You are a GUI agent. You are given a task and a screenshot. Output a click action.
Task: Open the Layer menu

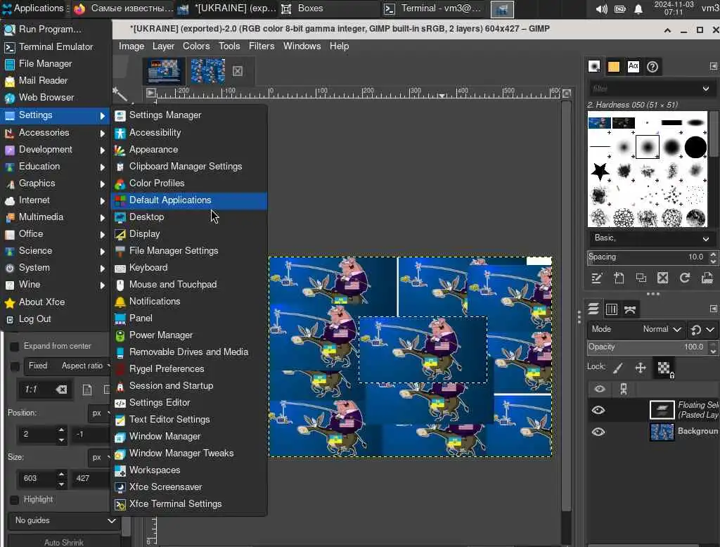tap(163, 46)
